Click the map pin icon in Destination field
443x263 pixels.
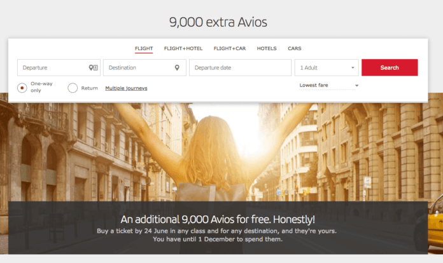tap(177, 67)
